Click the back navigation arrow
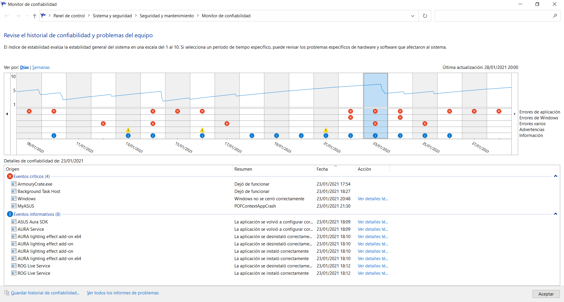Screen dimensions: 564x302 click(7, 16)
